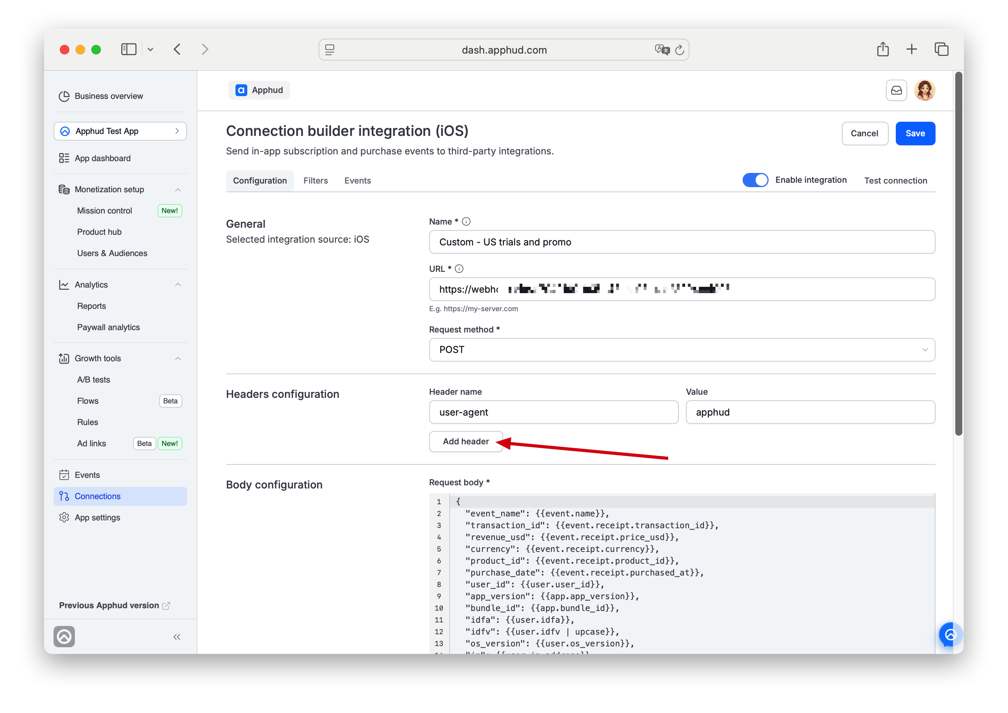Click the Name info icon

(x=466, y=222)
